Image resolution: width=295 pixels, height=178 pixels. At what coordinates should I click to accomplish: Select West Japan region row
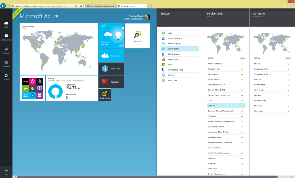pos(273,111)
